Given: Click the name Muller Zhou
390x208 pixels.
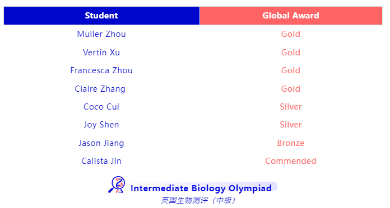Looking at the screenshot, I should tap(101, 34).
